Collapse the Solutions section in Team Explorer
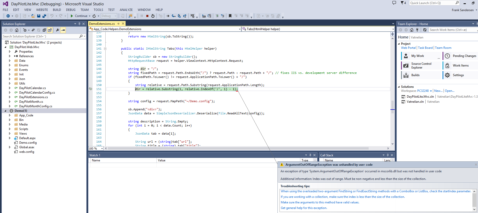The height and width of the screenshot is (213, 478). 399,87
